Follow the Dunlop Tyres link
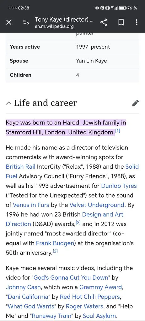The height and width of the screenshot is (321, 145). click(119, 186)
